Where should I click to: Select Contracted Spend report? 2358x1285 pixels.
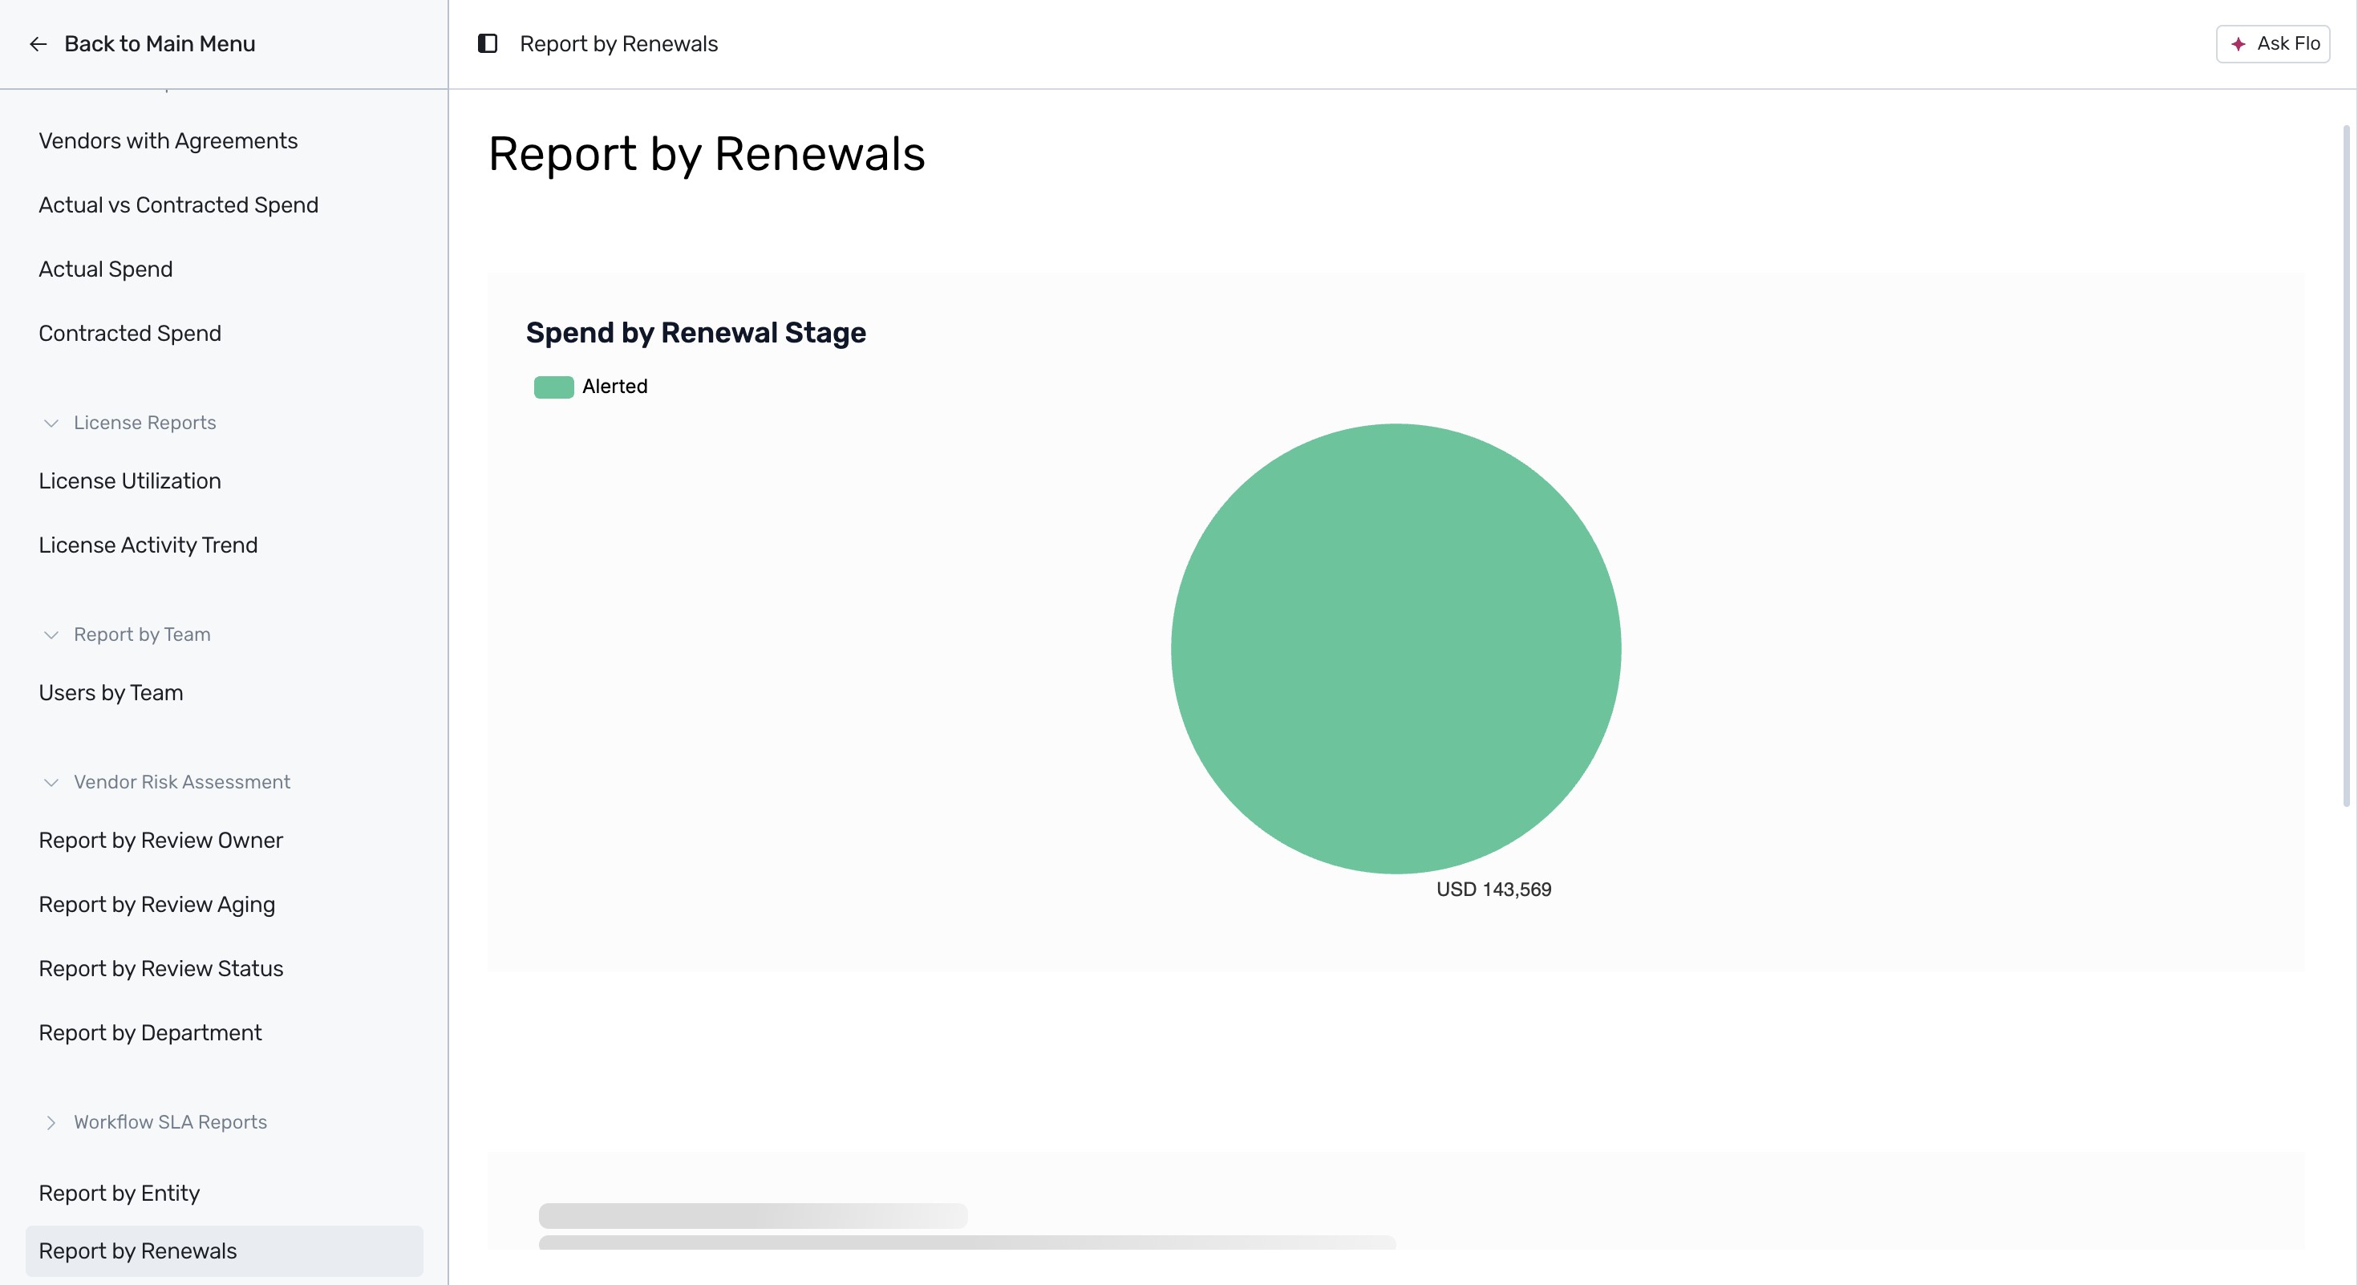[x=130, y=333]
